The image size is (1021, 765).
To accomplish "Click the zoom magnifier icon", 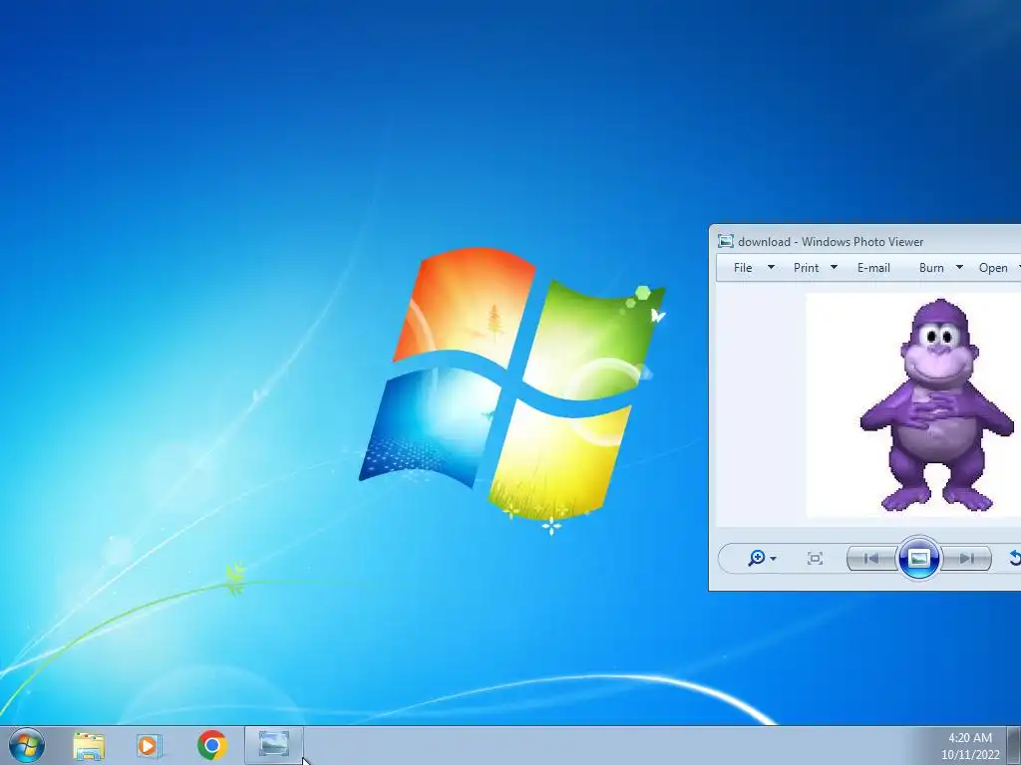I will 756,558.
